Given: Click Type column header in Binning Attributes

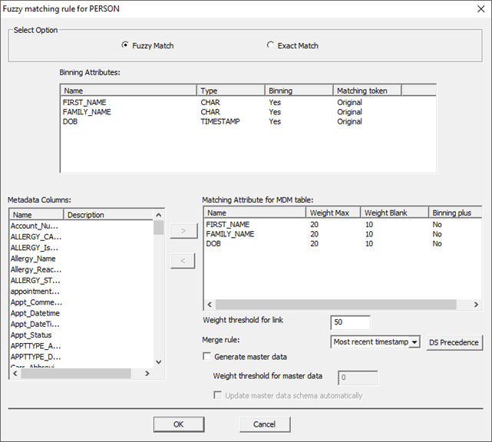Looking at the screenshot, I should 230,91.
